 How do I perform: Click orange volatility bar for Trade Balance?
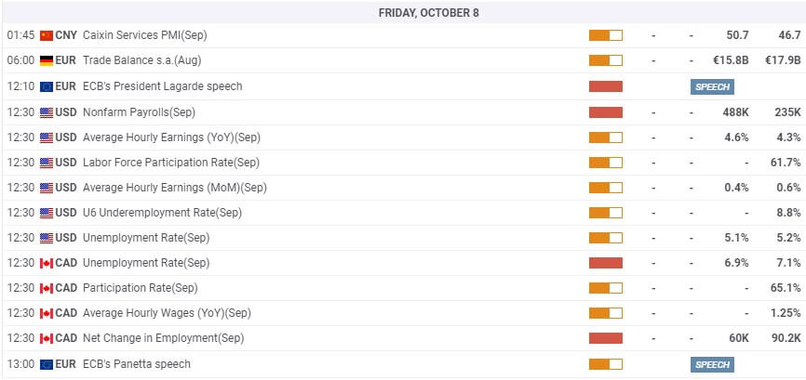coord(606,60)
